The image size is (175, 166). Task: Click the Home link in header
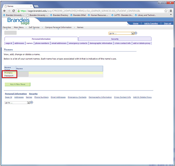click(136, 23)
